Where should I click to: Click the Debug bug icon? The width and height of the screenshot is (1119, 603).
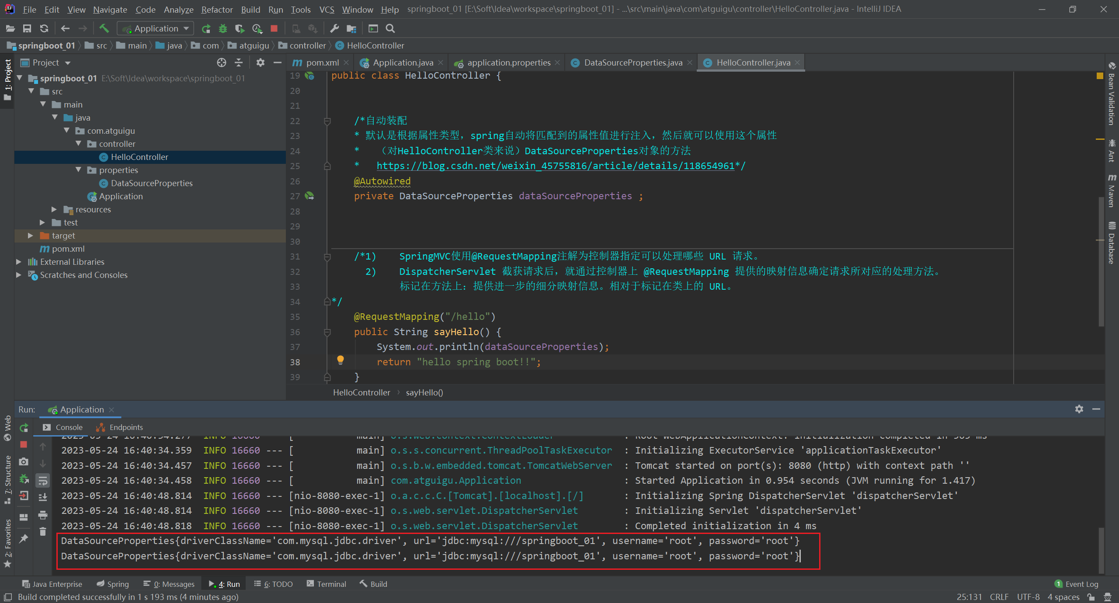(x=223, y=28)
